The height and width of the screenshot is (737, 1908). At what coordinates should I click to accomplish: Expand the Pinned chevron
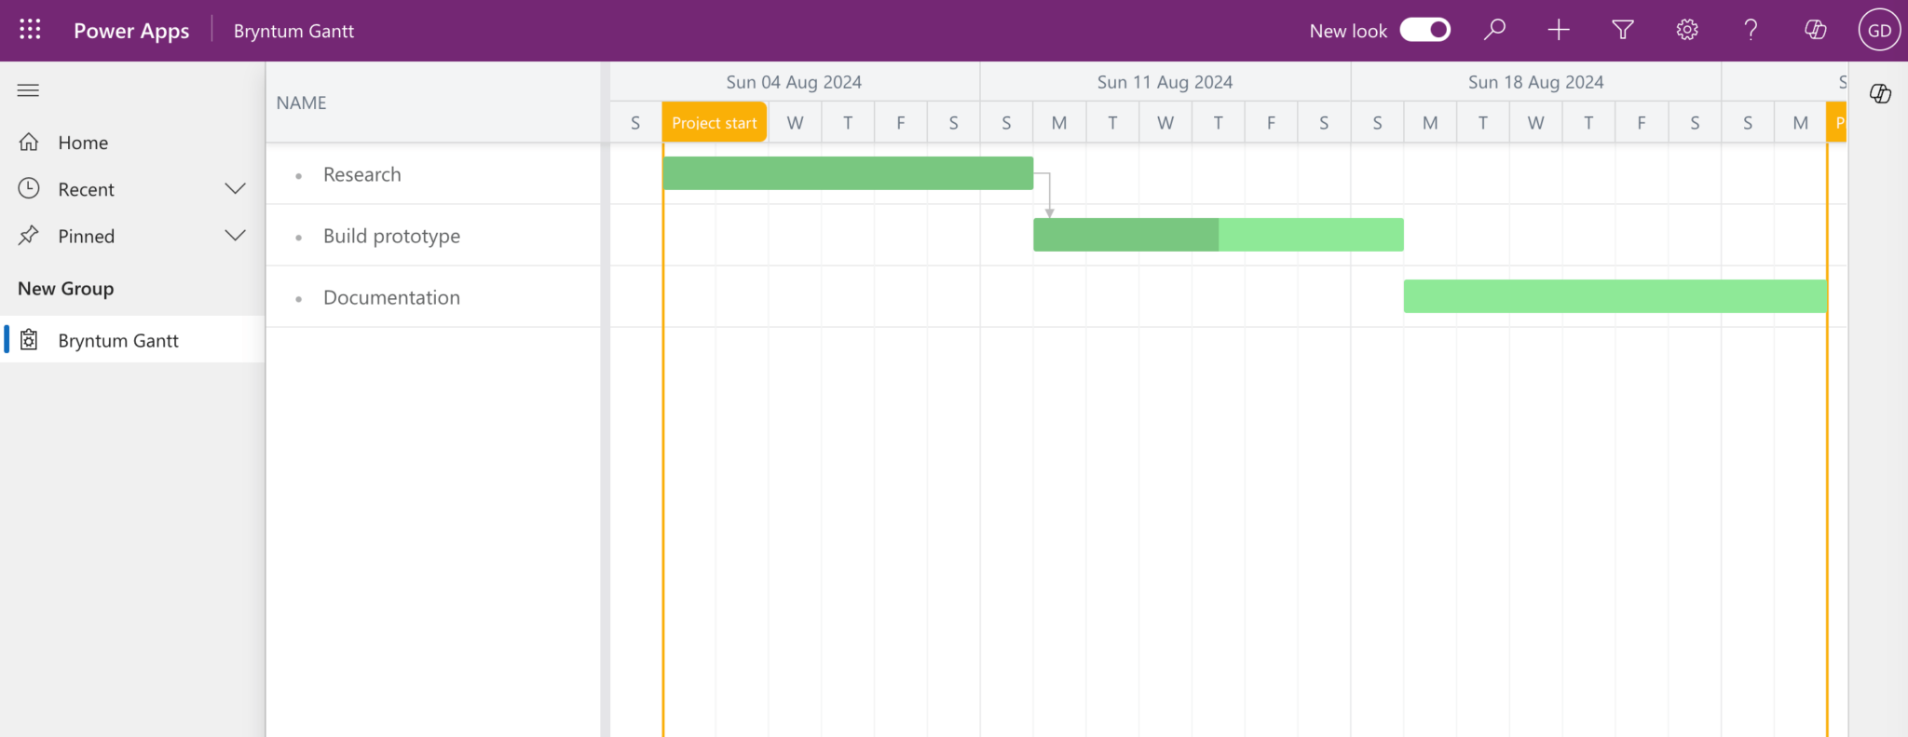tap(236, 235)
